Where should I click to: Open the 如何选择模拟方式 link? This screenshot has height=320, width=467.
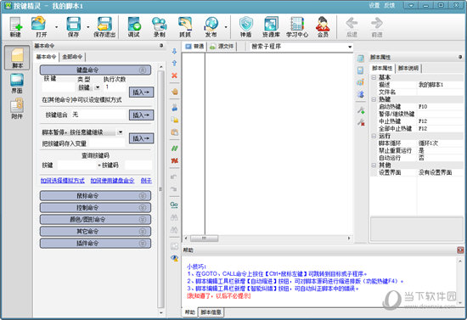pos(63,181)
